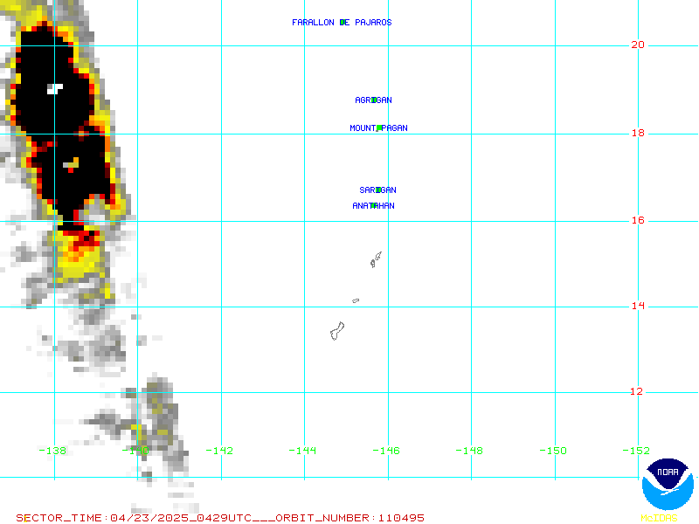Click the longitude -138 label

(53, 451)
